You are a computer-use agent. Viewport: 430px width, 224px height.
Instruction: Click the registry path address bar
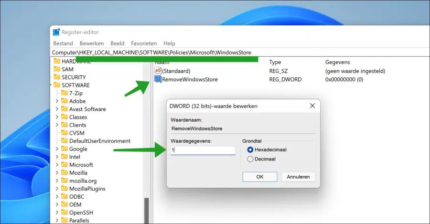pyautogui.click(x=240, y=53)
